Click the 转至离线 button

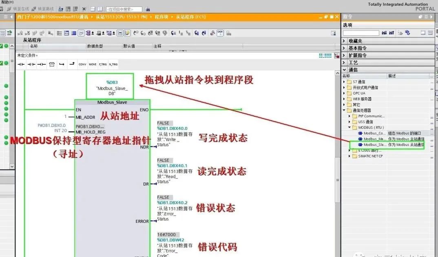(42, 9)
